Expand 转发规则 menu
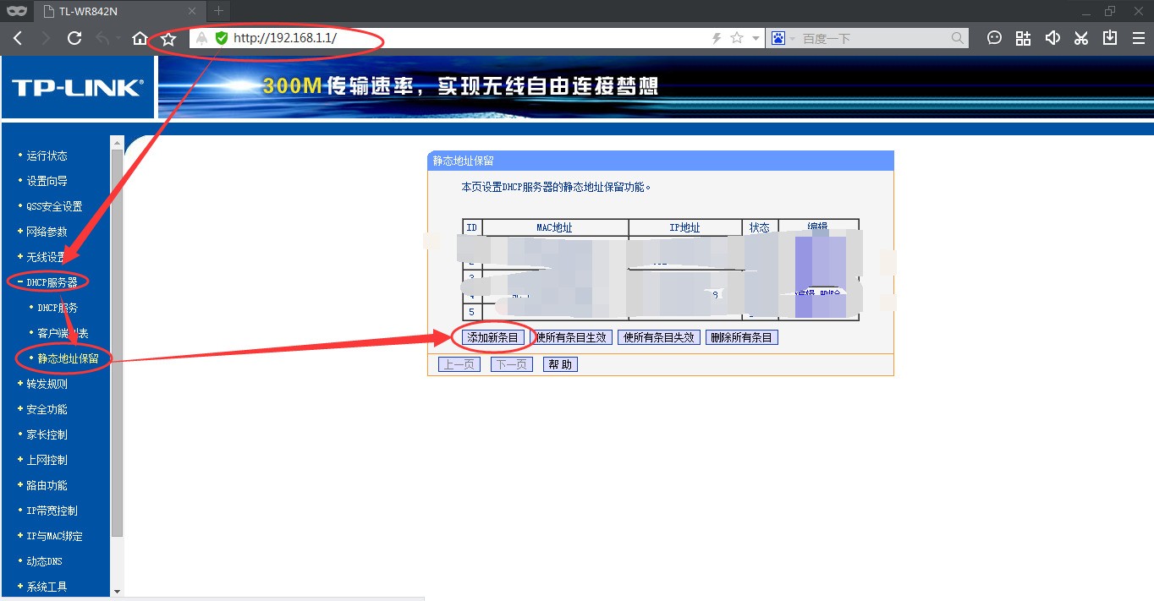Screen dimensions: 1154x601 [47, 384]
